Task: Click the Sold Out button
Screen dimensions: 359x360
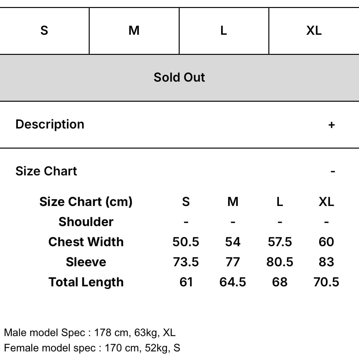Action: coord(179,77)
